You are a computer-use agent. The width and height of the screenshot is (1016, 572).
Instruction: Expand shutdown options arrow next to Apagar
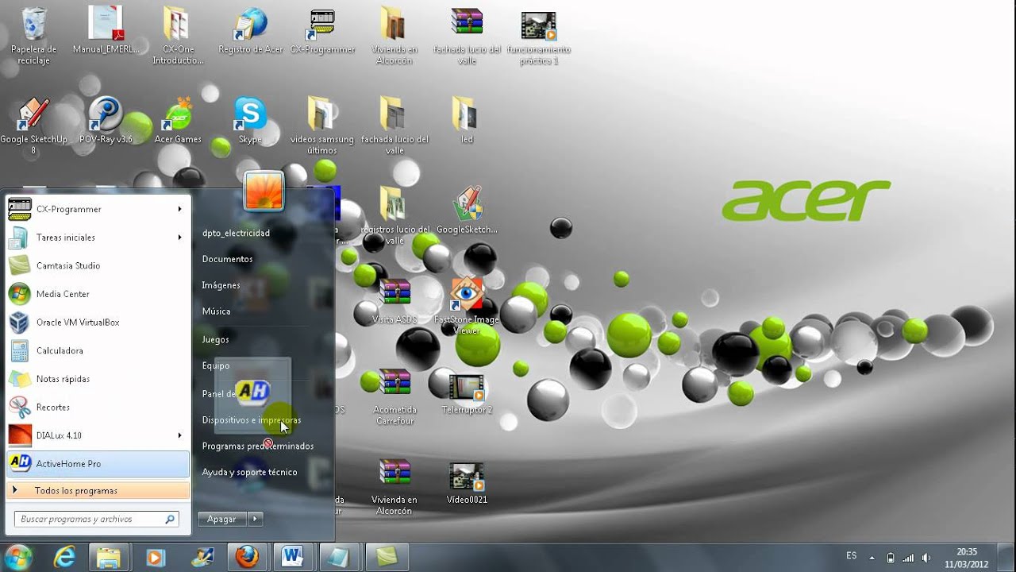click(256, 519)
